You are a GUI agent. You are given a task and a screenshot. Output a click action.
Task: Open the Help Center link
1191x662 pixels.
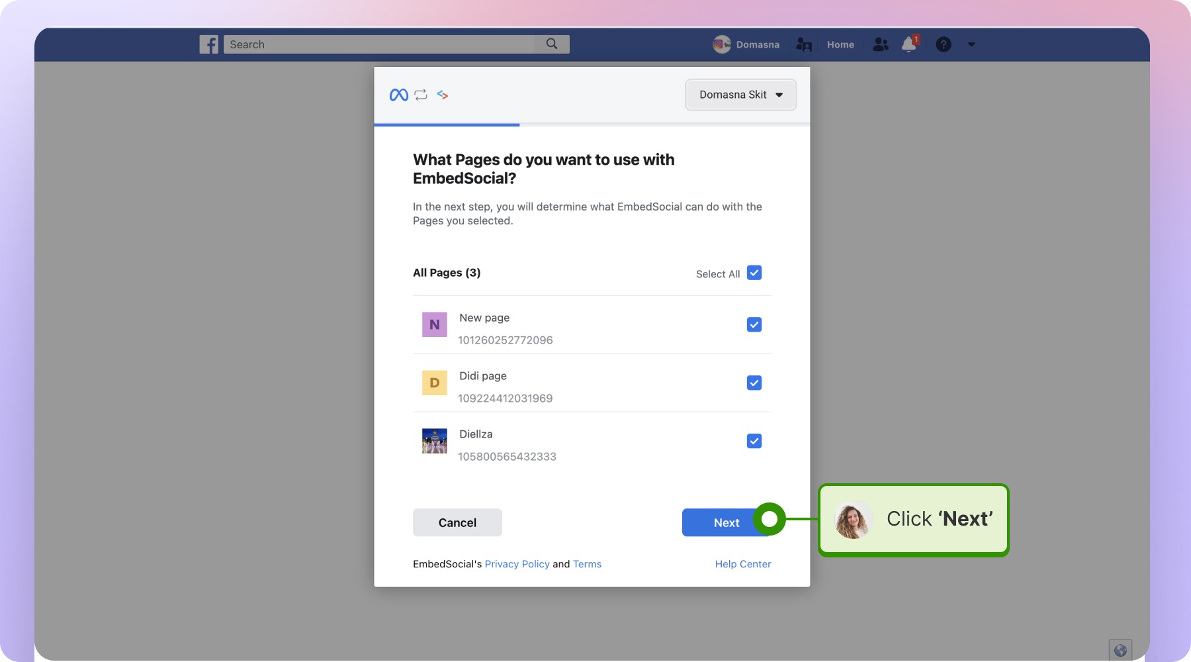(743, 564)
